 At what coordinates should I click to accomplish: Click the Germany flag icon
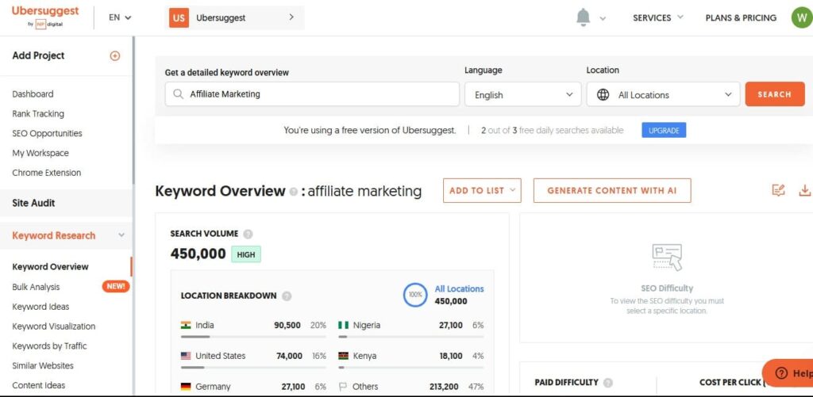coord(186,386)
